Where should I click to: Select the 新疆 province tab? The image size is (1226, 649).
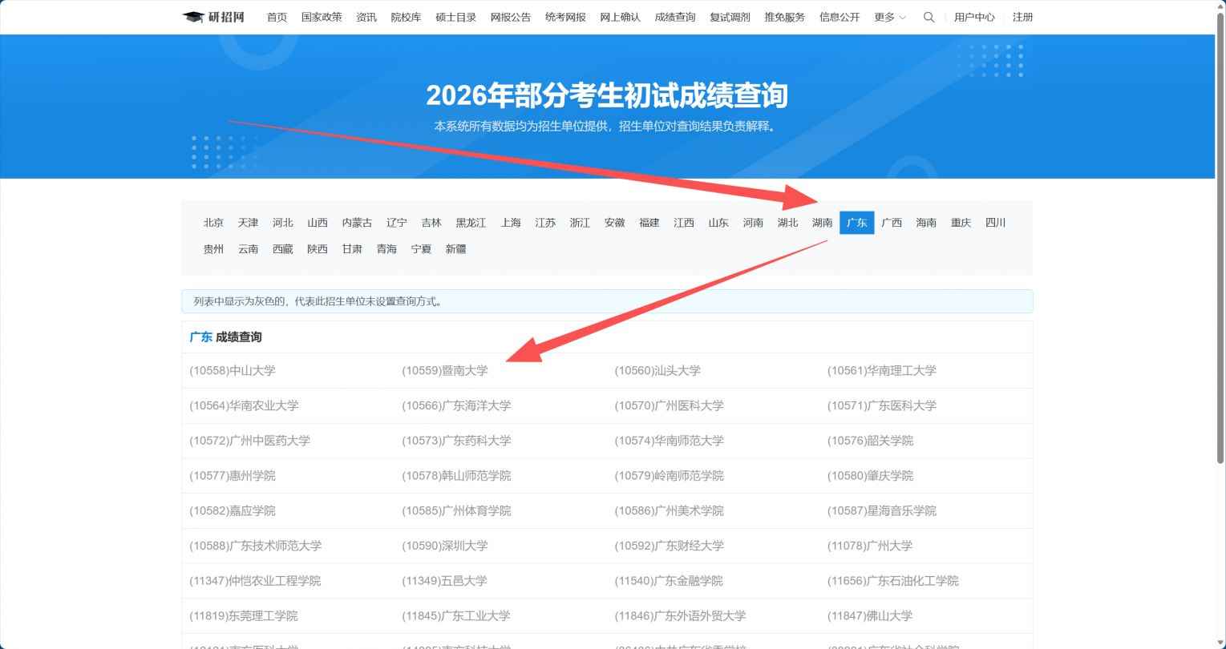[x=455, y=249]
